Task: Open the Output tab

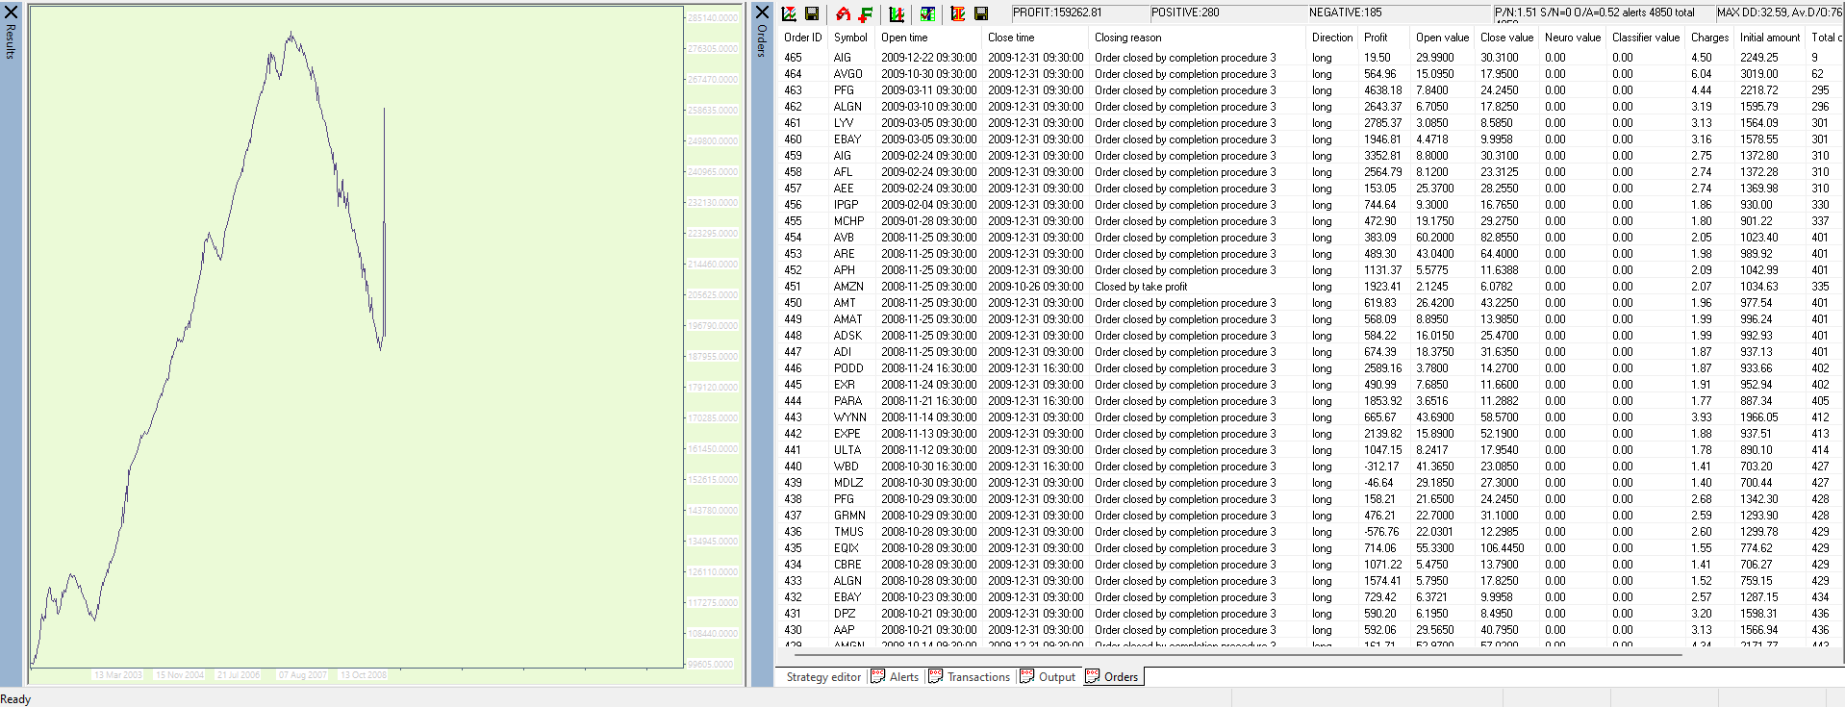Action: pos(1056,677)
